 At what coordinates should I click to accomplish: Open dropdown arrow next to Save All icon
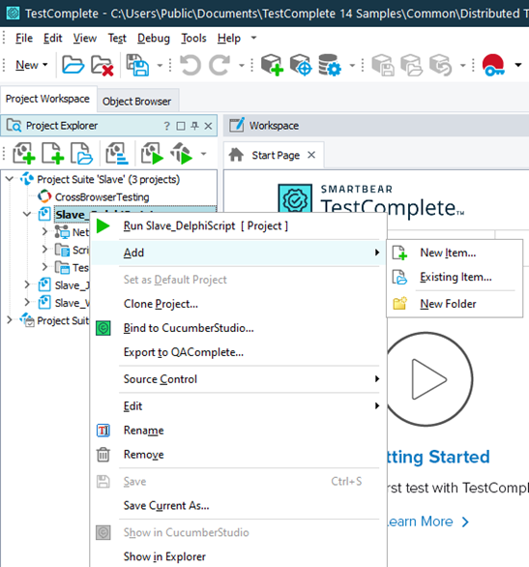(160, 66)
